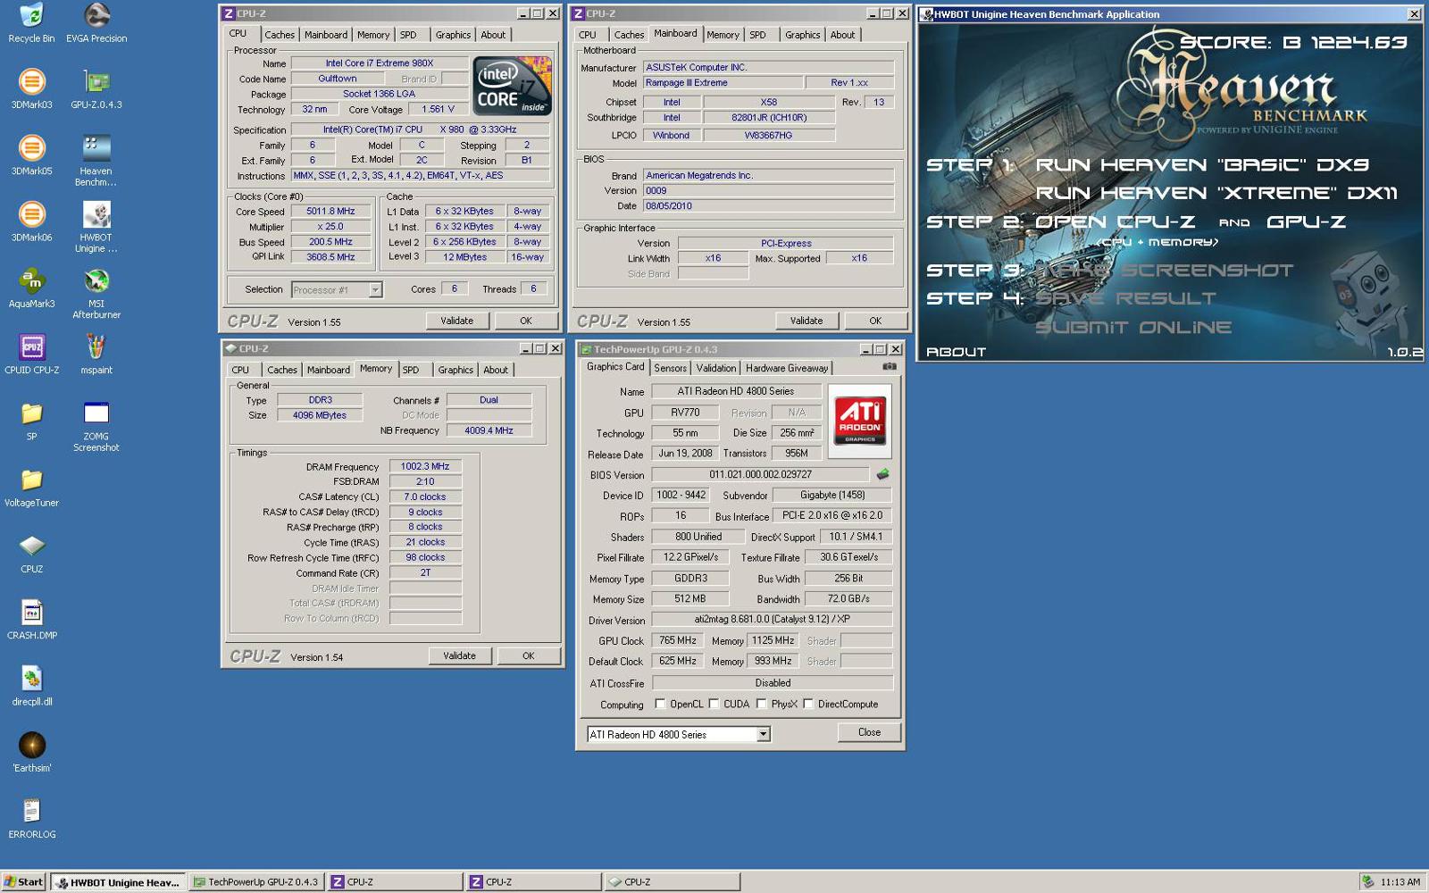
Task: Open Memory tab in CPU-Z Mainboard window
Action: [x=723, y=35]
